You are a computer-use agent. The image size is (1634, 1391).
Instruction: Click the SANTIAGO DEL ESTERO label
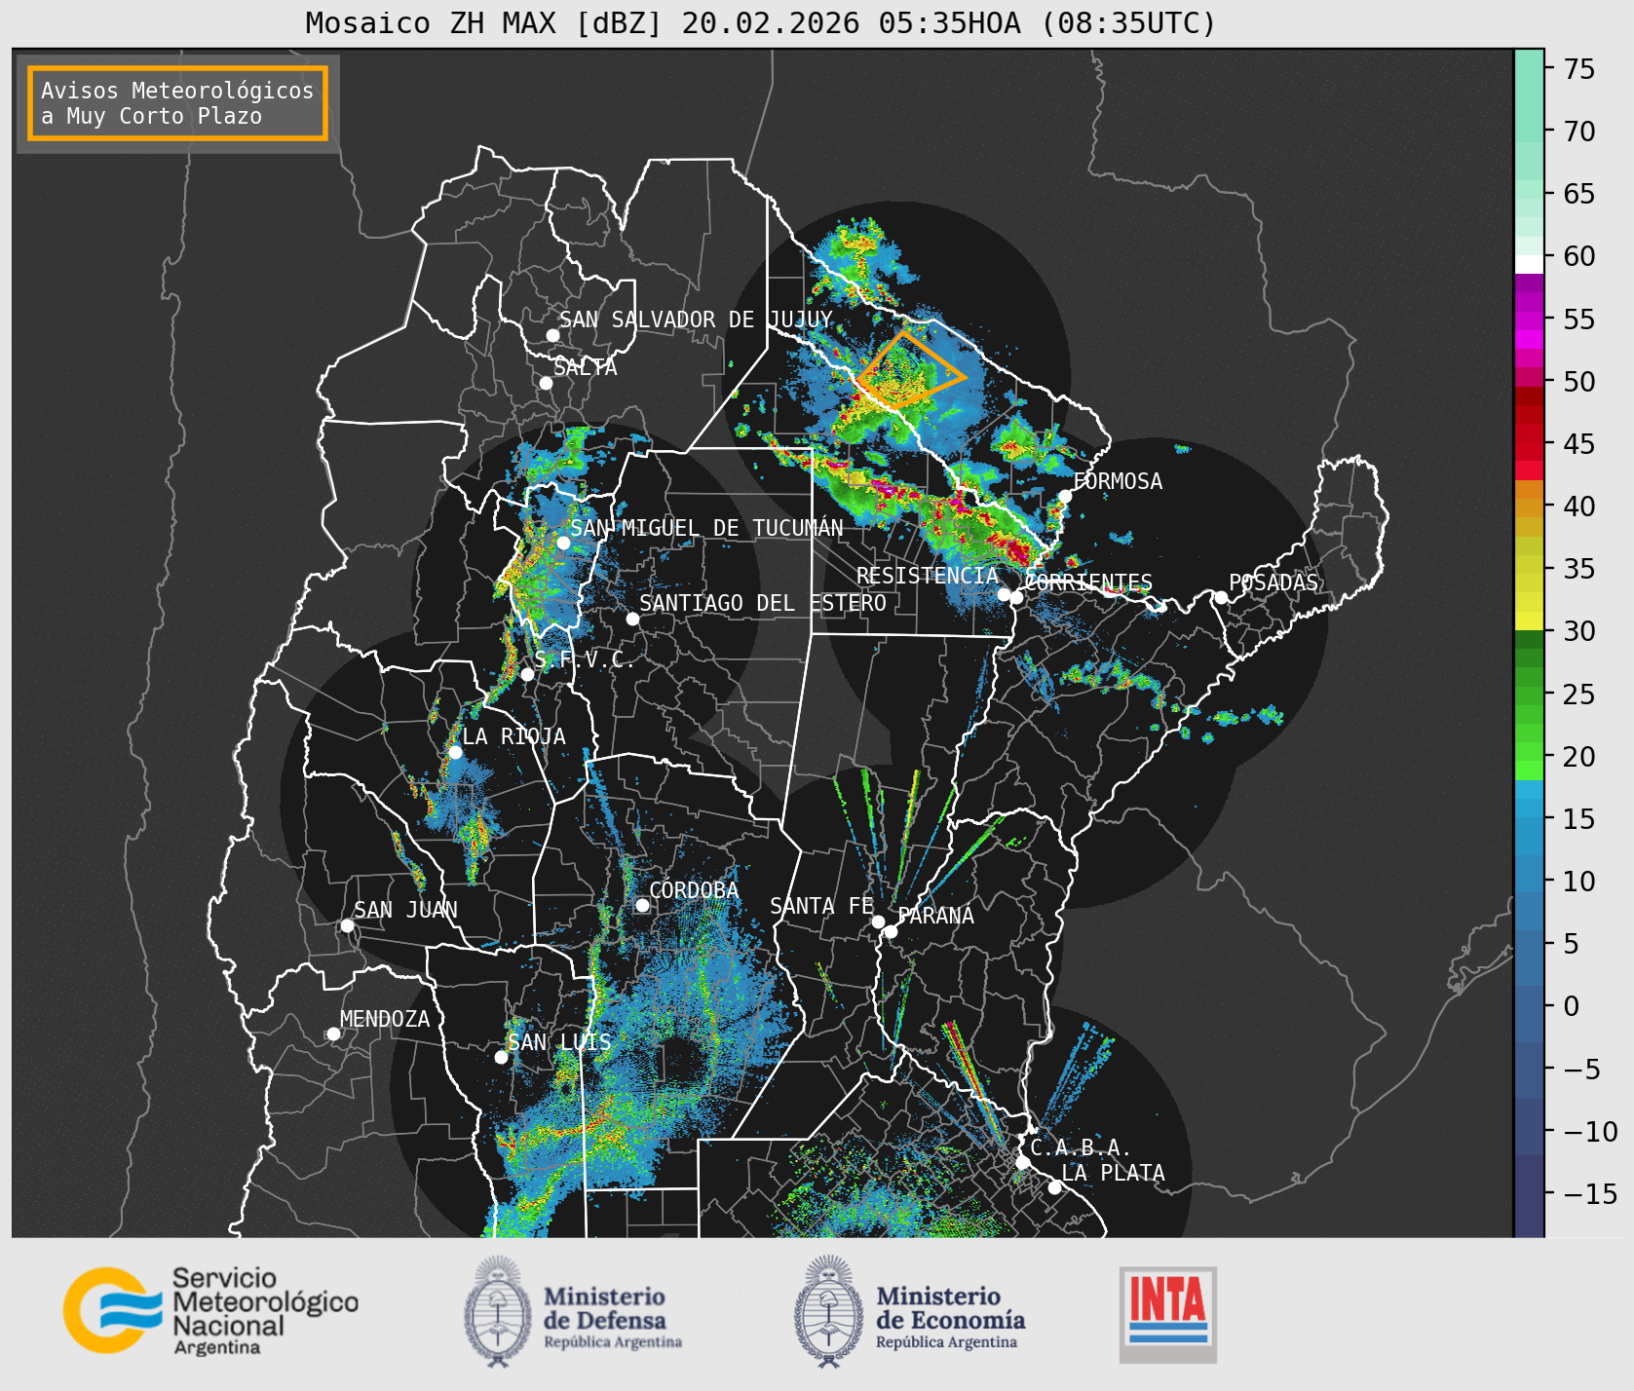(x=763, y=603)
